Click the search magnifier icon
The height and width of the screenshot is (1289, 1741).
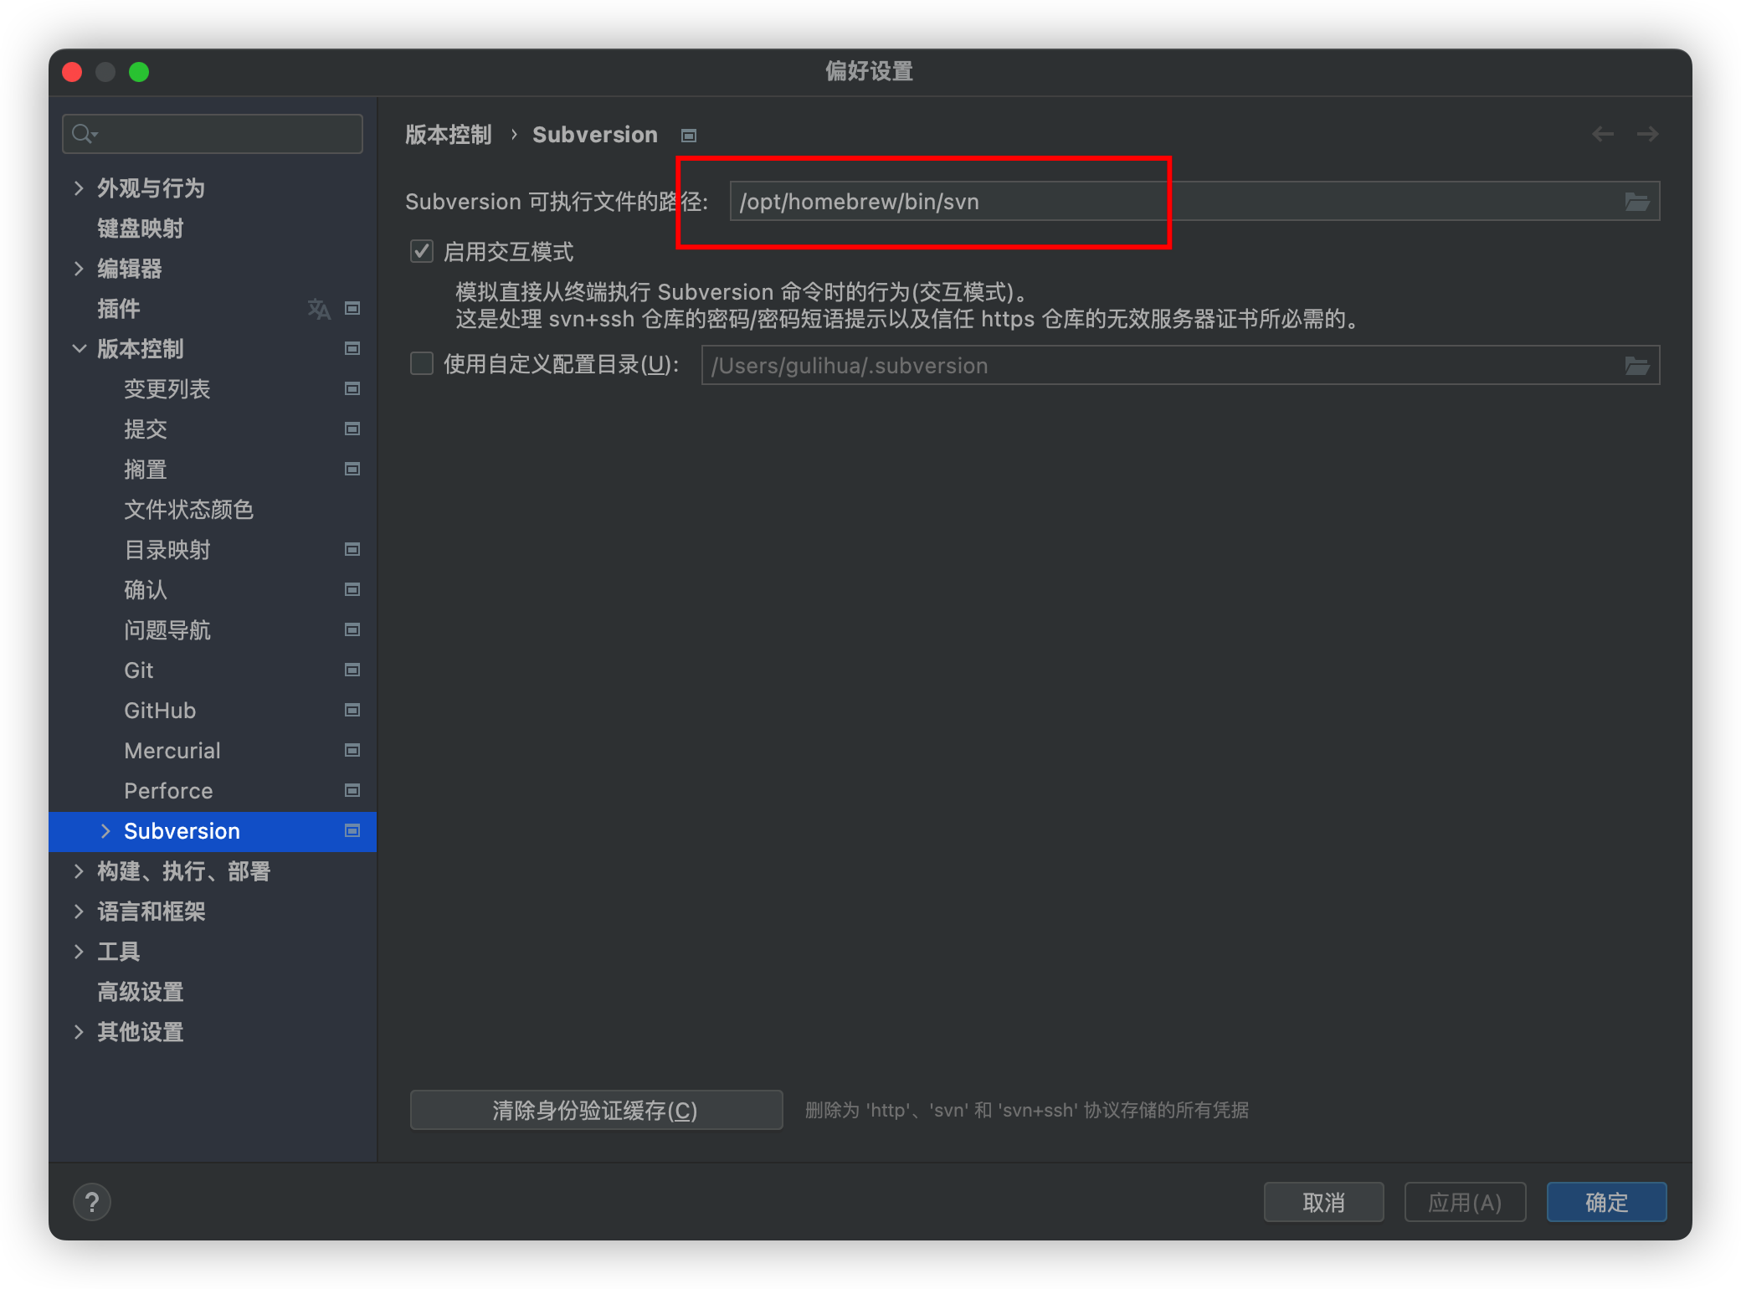coord(84,134)
